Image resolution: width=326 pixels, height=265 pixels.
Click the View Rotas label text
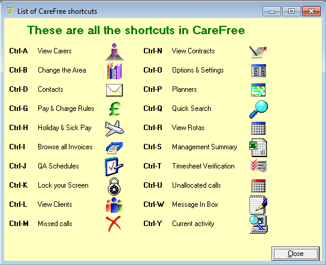point(188,128)
